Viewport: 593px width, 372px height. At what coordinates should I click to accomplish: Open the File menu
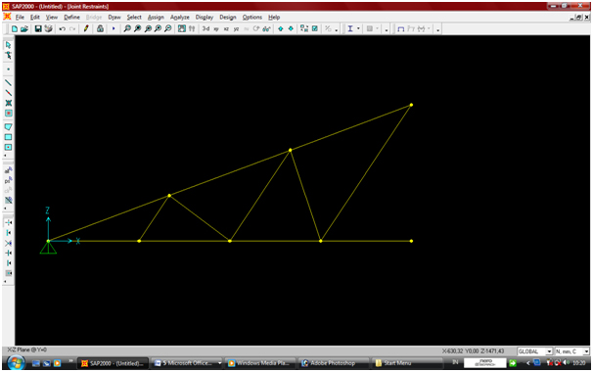pyautogui.click(x=20, y=17)
